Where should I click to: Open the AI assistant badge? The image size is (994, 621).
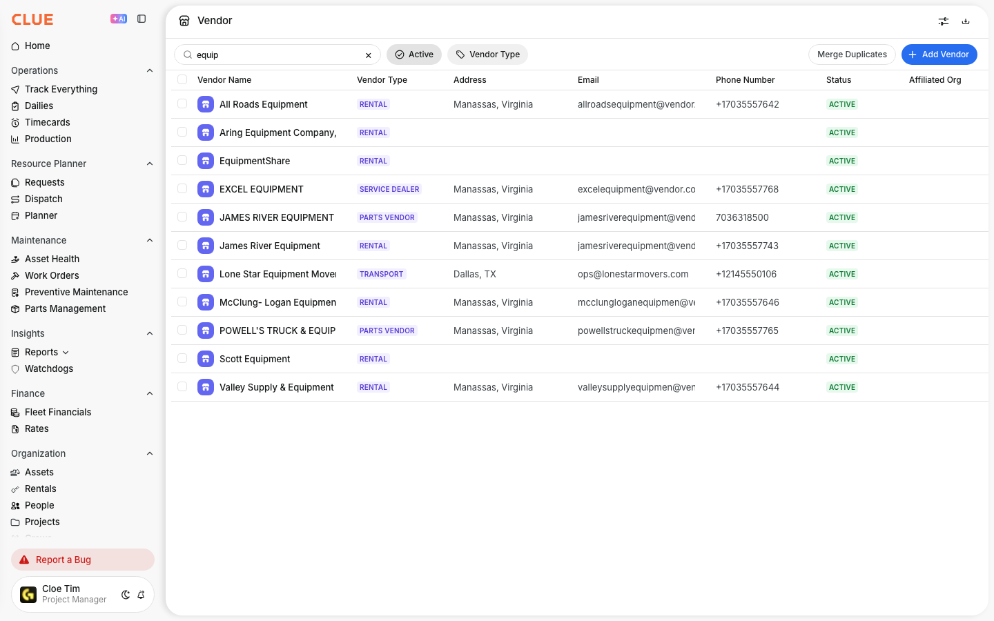[x=119, y=19]
